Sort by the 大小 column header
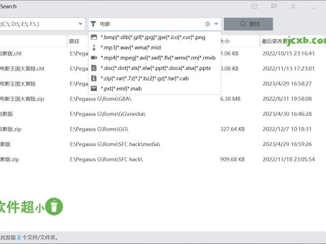 click(225, 41)
